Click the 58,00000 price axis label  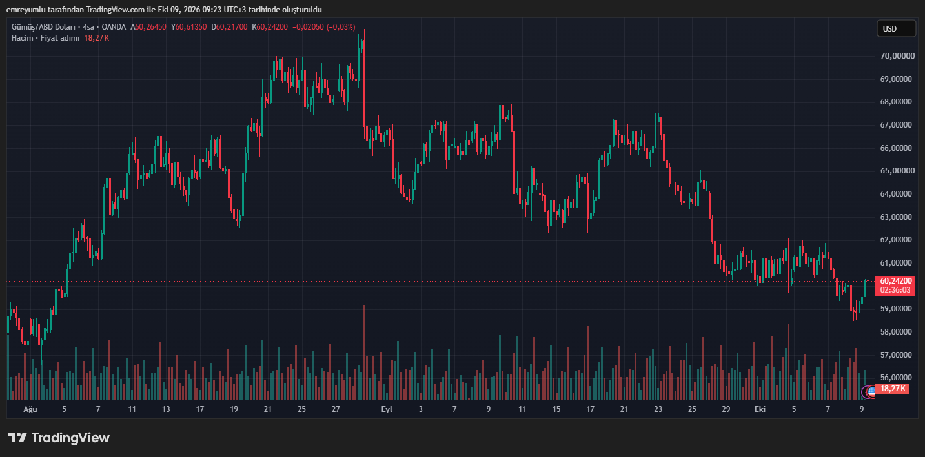point(898,332)
